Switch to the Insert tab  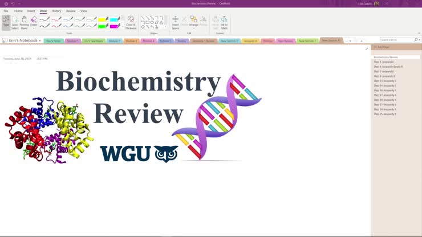(31, 11)
